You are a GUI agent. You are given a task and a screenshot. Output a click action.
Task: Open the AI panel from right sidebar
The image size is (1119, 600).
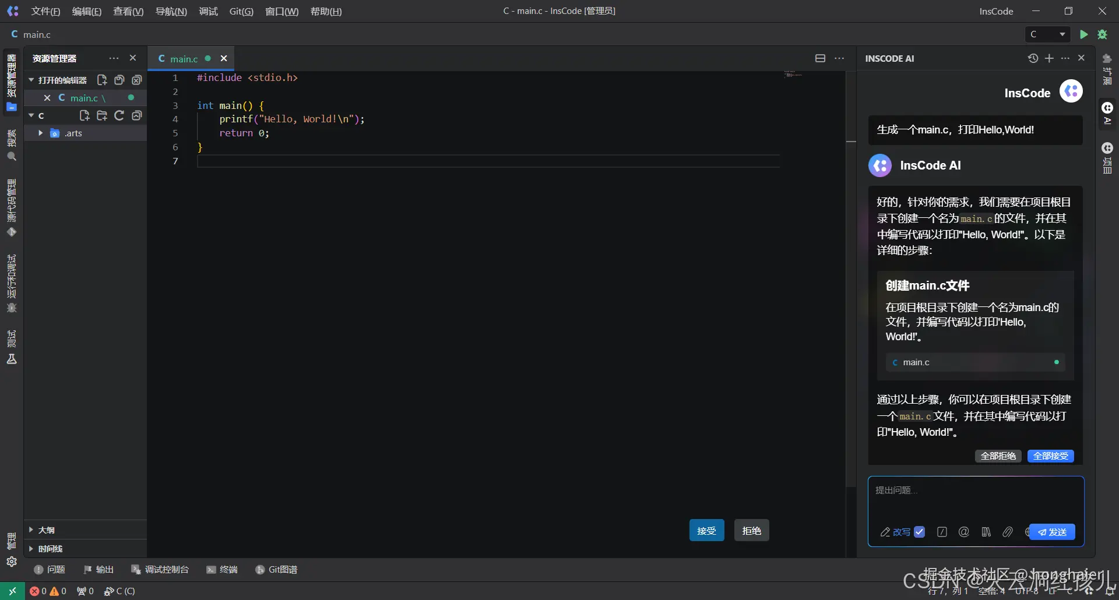(x=1107, y=113)
